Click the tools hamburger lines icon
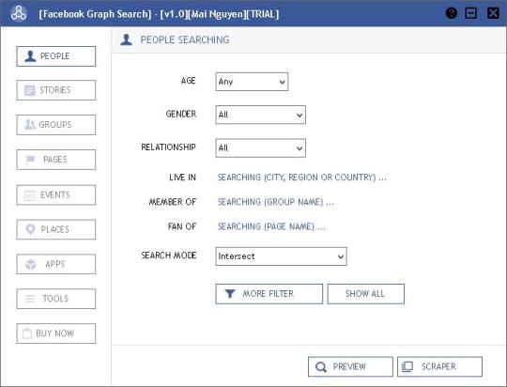 [x=30, y=299]
